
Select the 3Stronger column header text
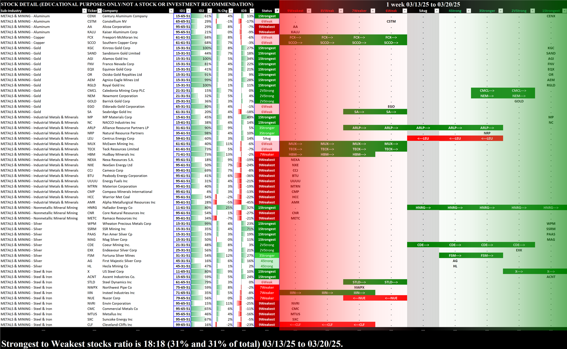click(487, 11)
